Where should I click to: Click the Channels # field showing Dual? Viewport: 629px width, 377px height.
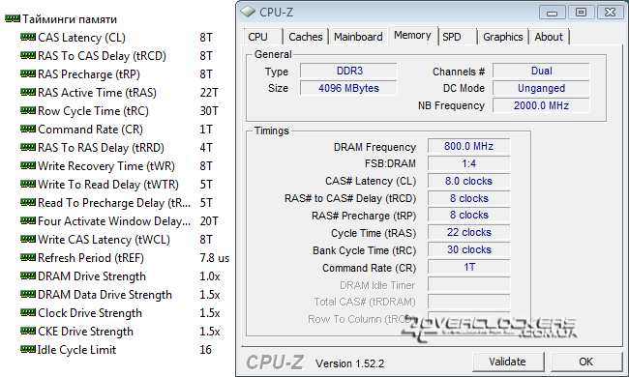(x=542, y=71)
